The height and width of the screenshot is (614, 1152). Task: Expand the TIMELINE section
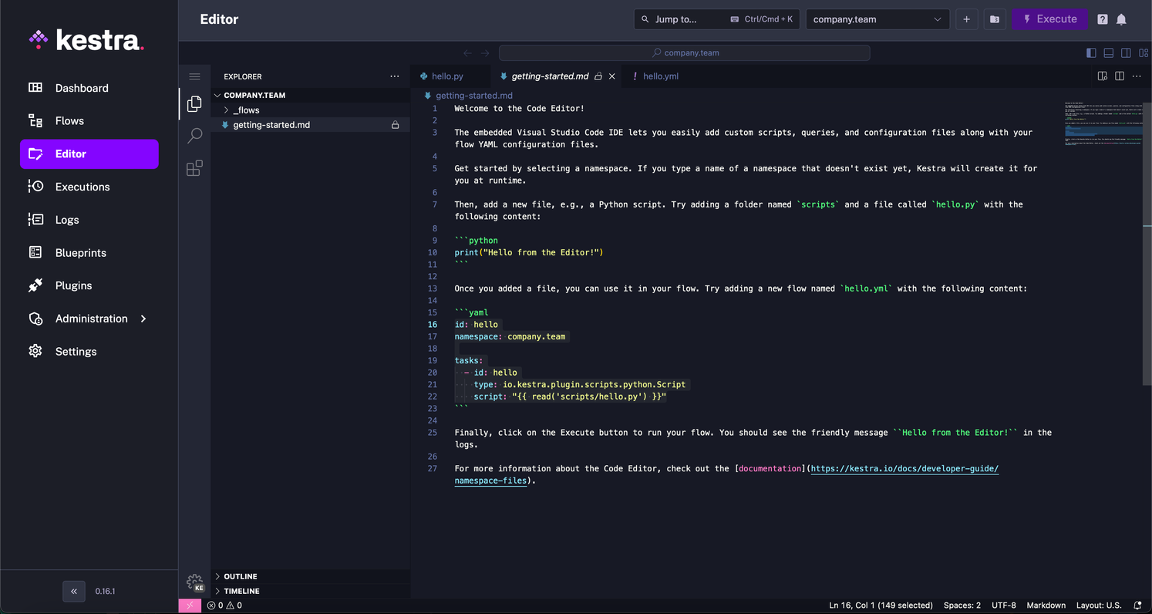pyautogui.click(x=311, y=591)
